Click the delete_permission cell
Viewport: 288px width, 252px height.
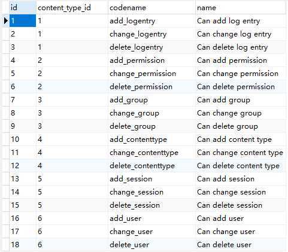[151, 87]
